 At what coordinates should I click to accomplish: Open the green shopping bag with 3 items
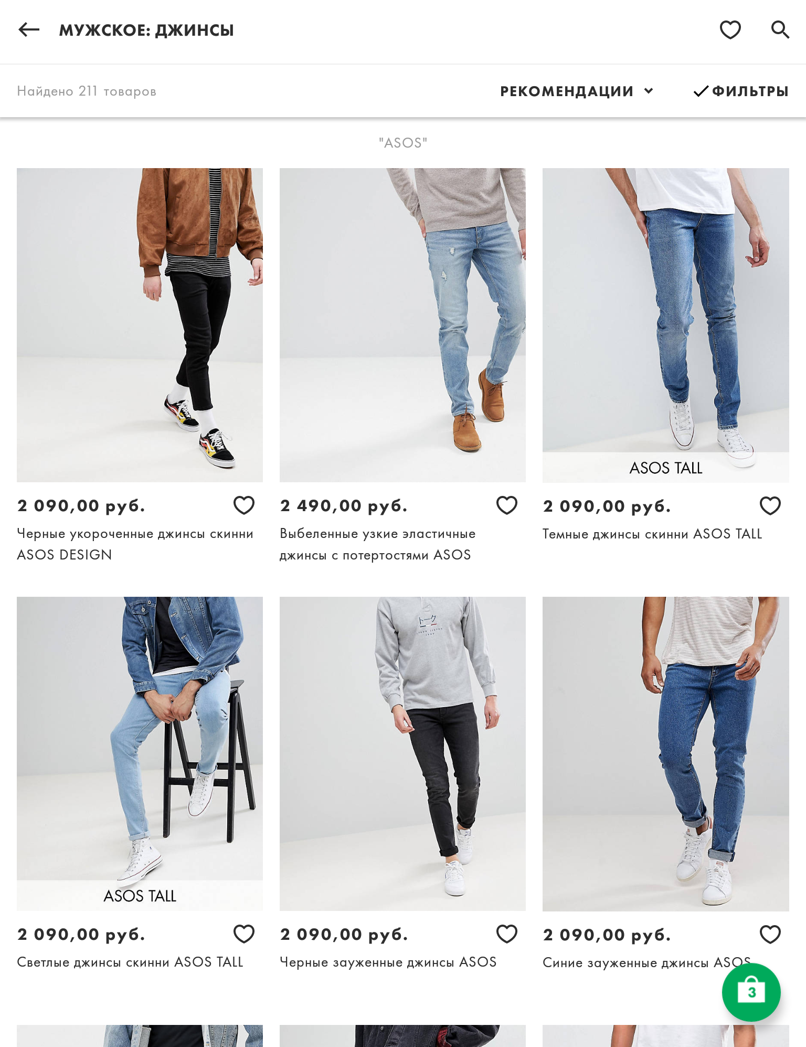pos(751,992)
